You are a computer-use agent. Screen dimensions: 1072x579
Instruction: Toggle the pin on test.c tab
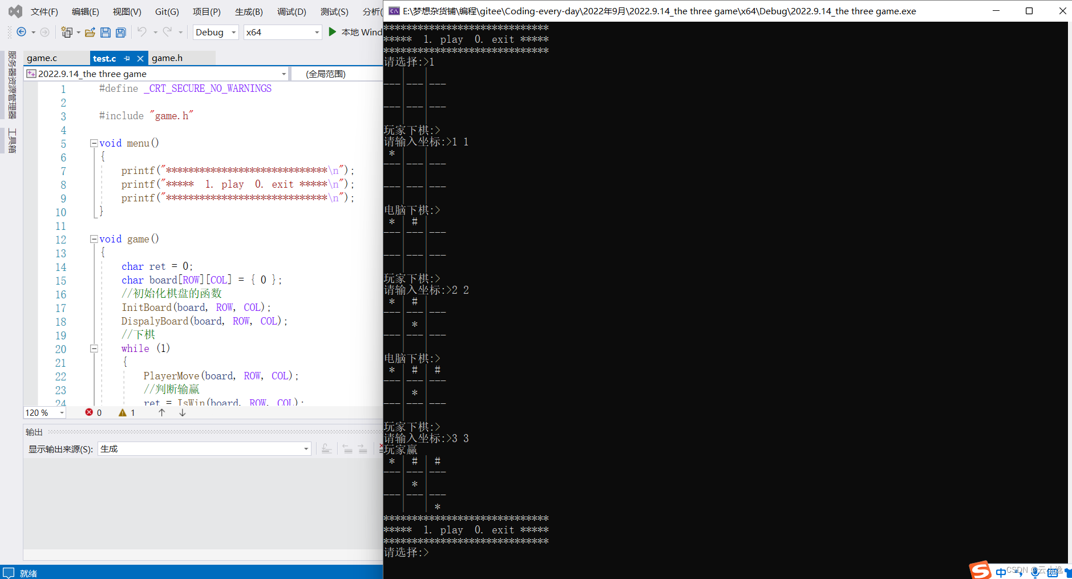(127, 58)
